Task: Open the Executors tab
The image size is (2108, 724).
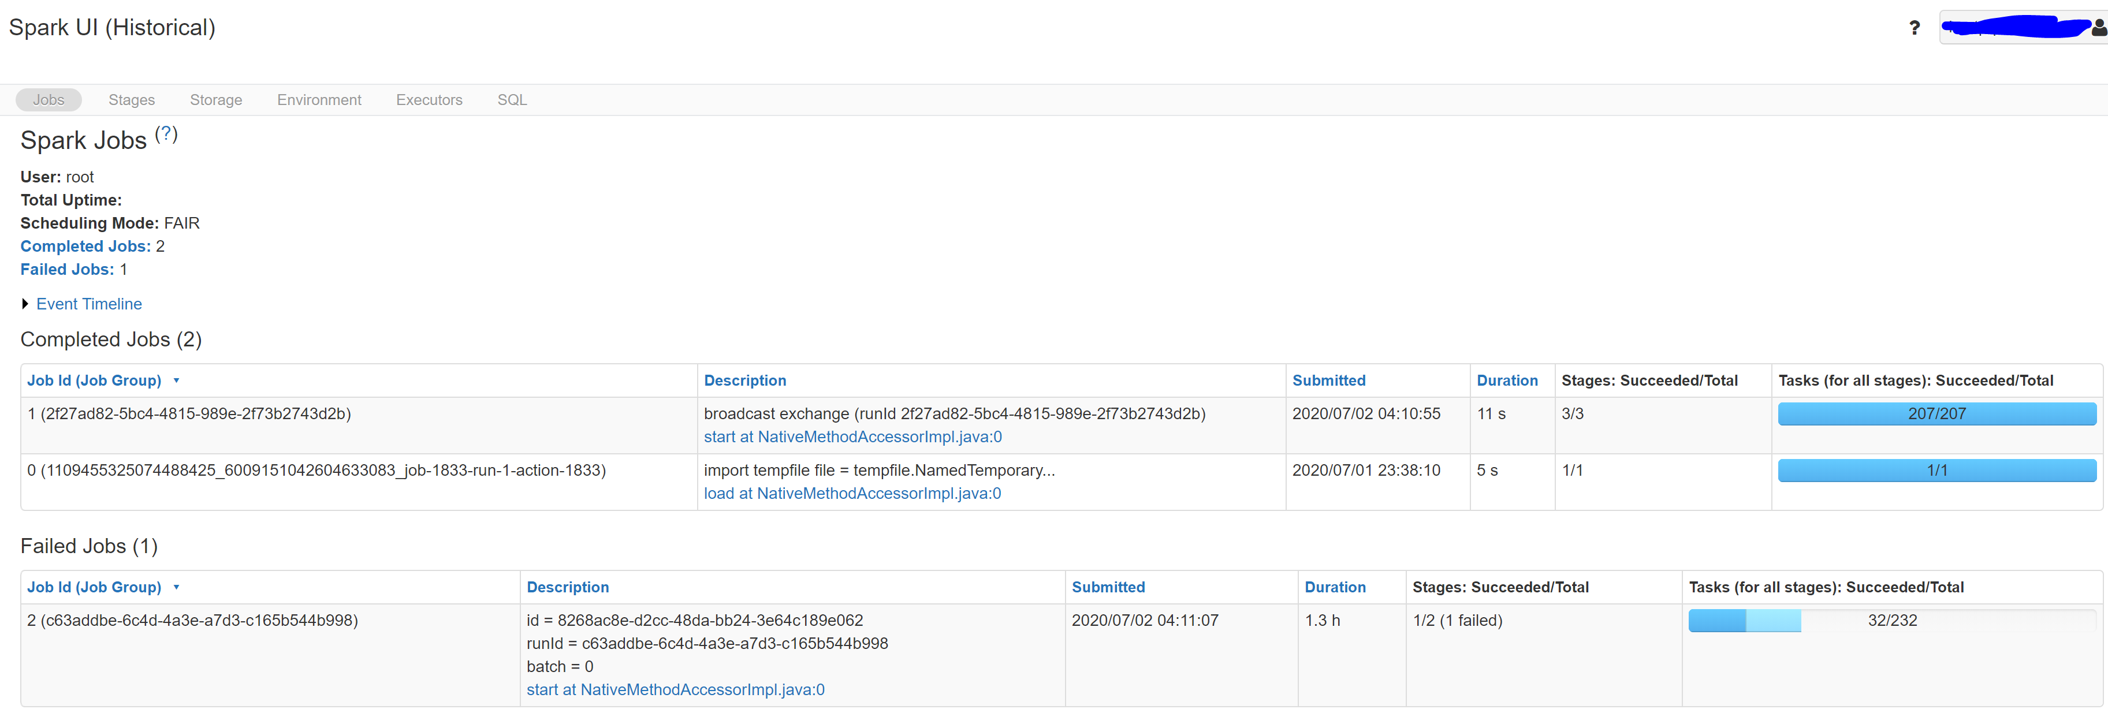Action: (x=429, y=100)
